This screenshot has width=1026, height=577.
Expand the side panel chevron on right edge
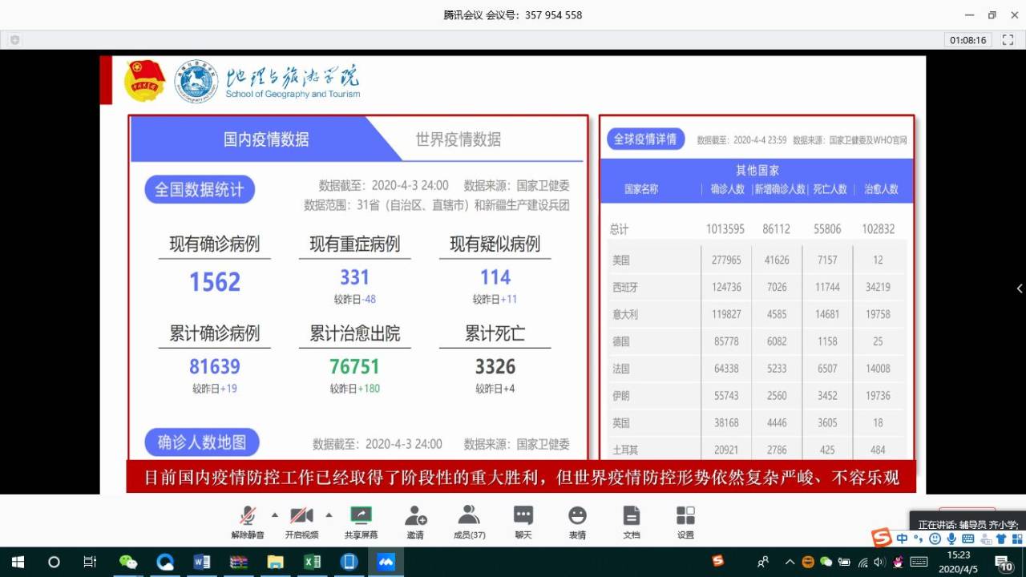pos(1019,288)
